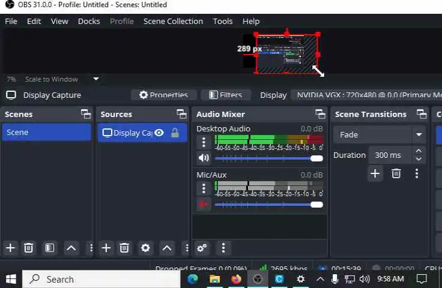Select the Display Capture source row

tap(142, 133)
